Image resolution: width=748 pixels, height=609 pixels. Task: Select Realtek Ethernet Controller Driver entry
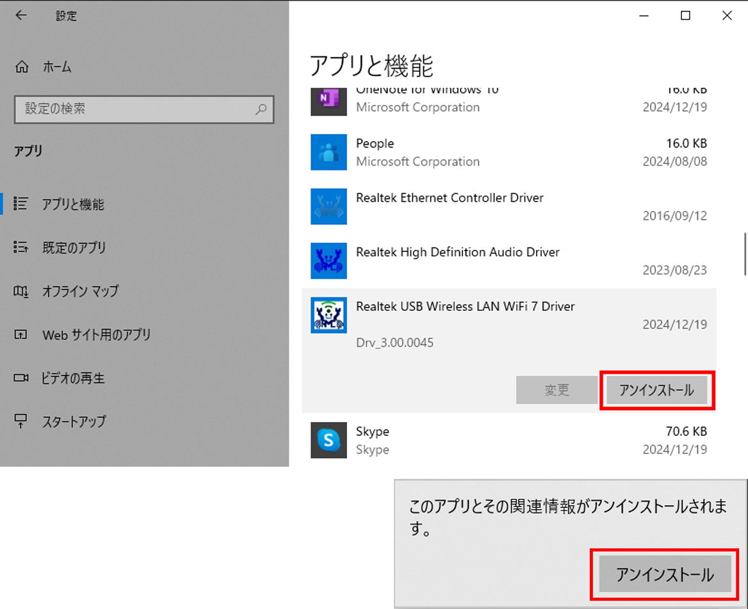point(450,197)
